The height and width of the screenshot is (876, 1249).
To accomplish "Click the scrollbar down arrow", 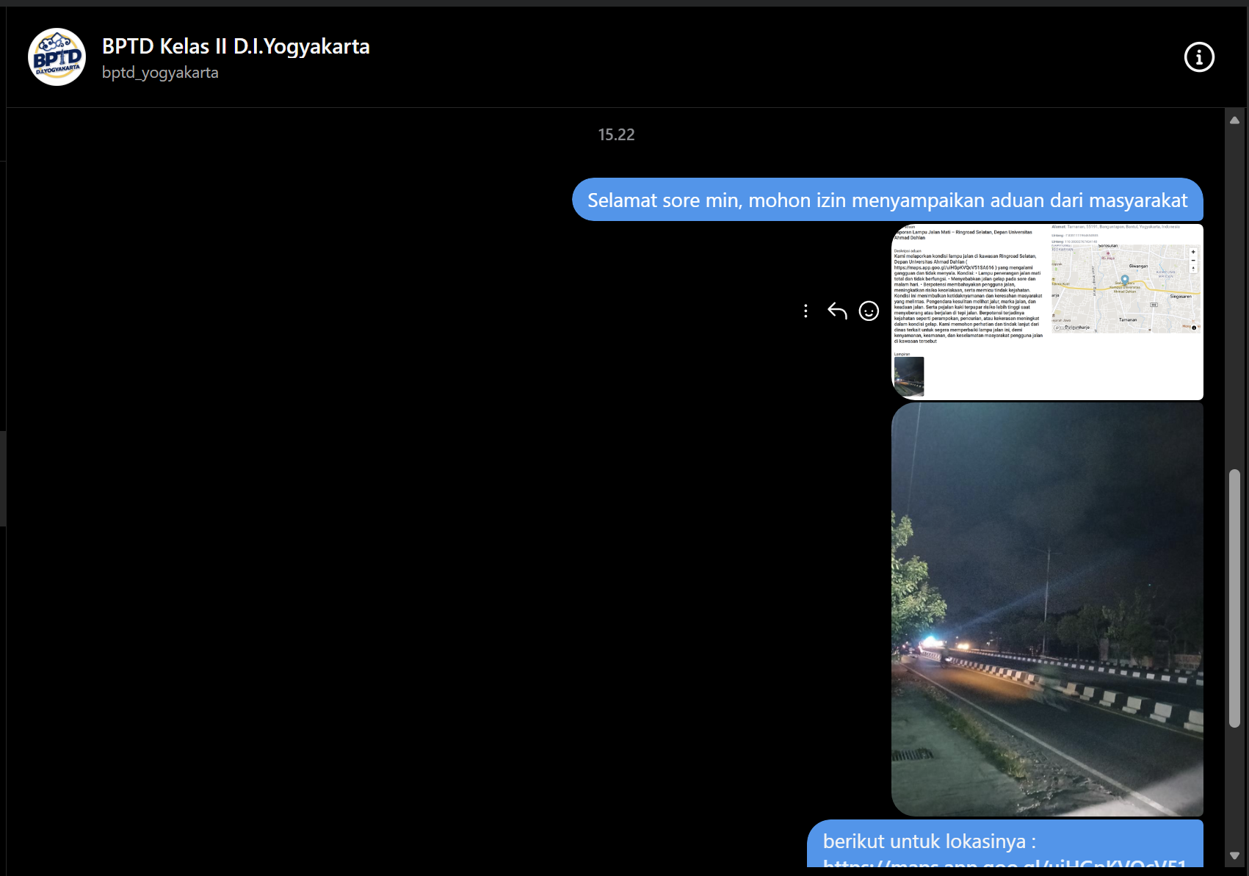I will click(1234, 856).
